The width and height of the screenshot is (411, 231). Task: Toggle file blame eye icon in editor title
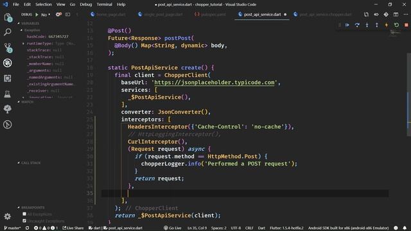(x=376, y=15)
